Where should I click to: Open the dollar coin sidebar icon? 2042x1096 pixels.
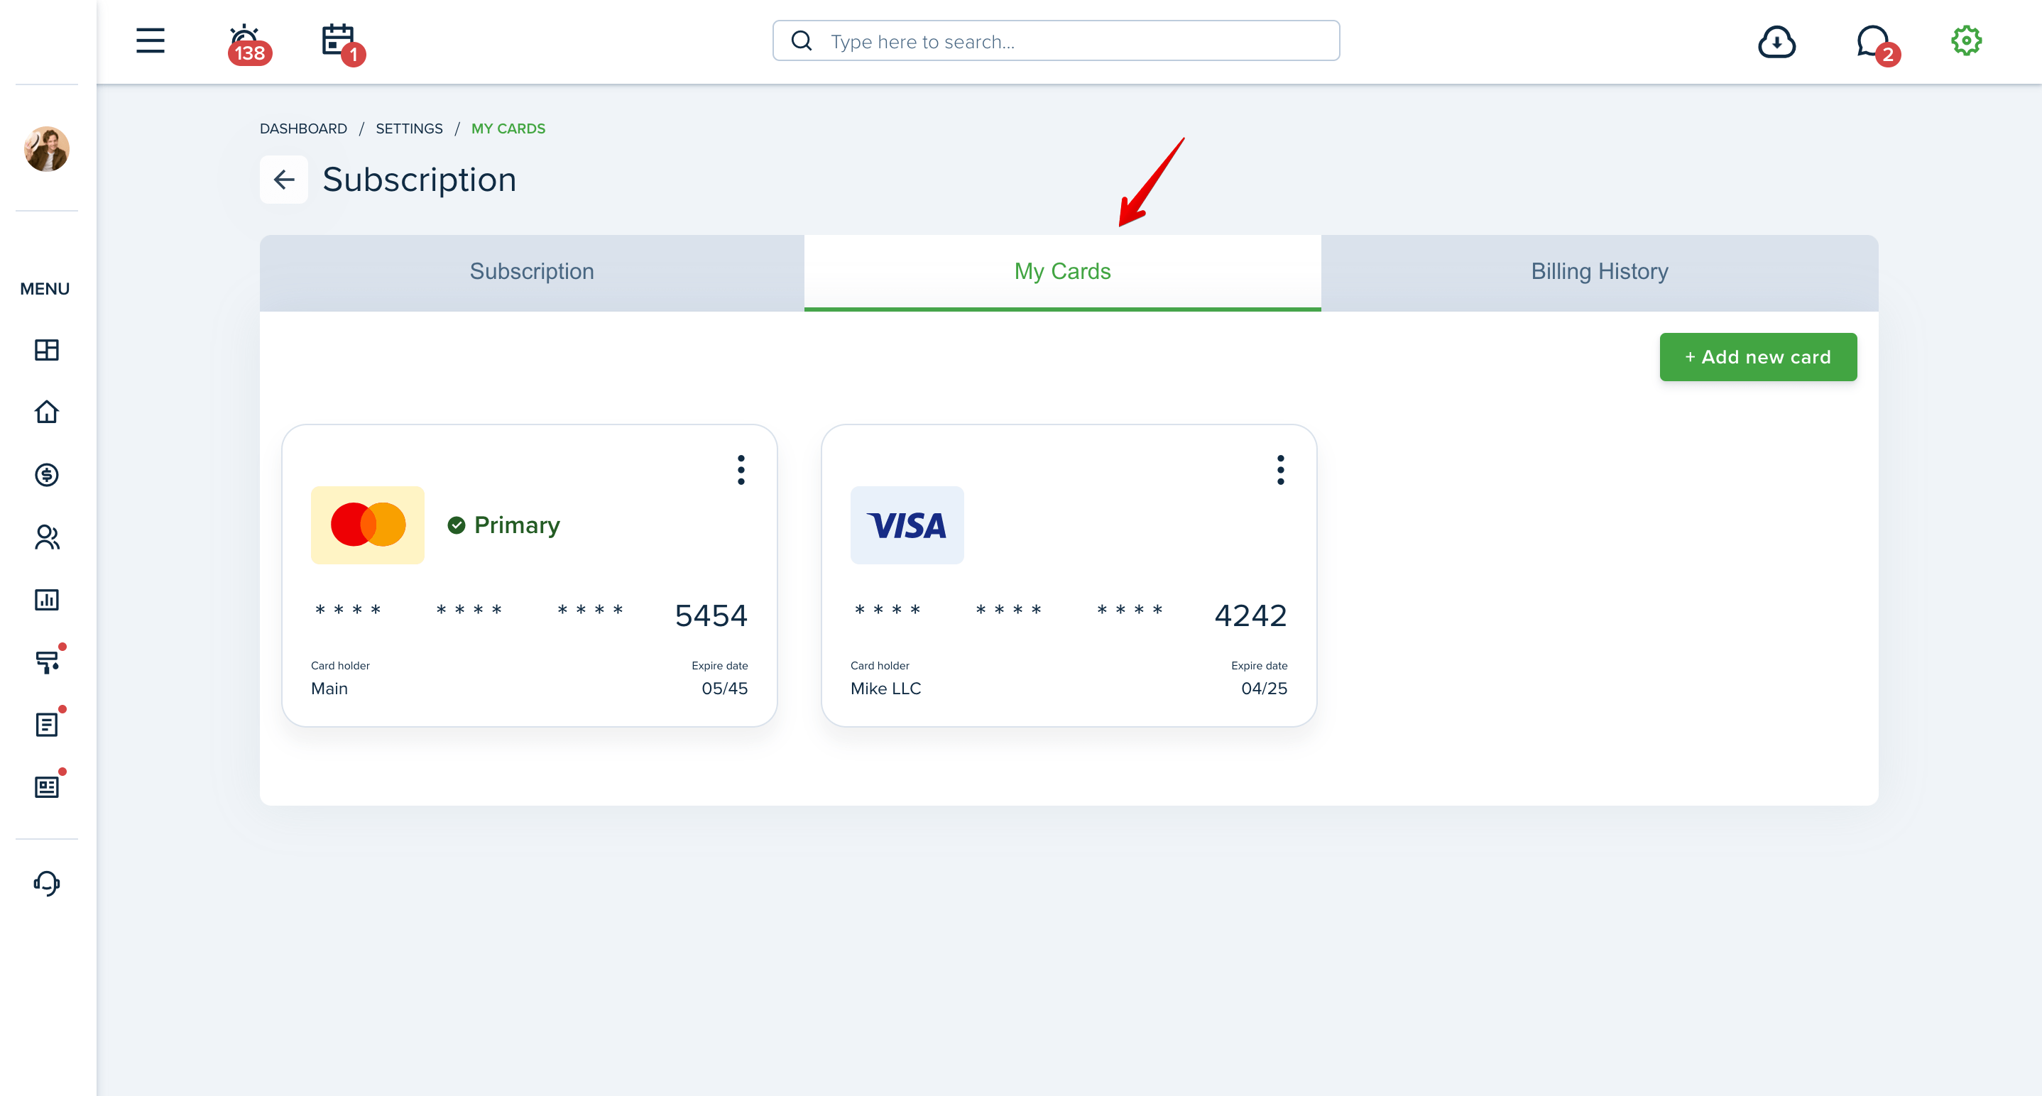[47, 475]
